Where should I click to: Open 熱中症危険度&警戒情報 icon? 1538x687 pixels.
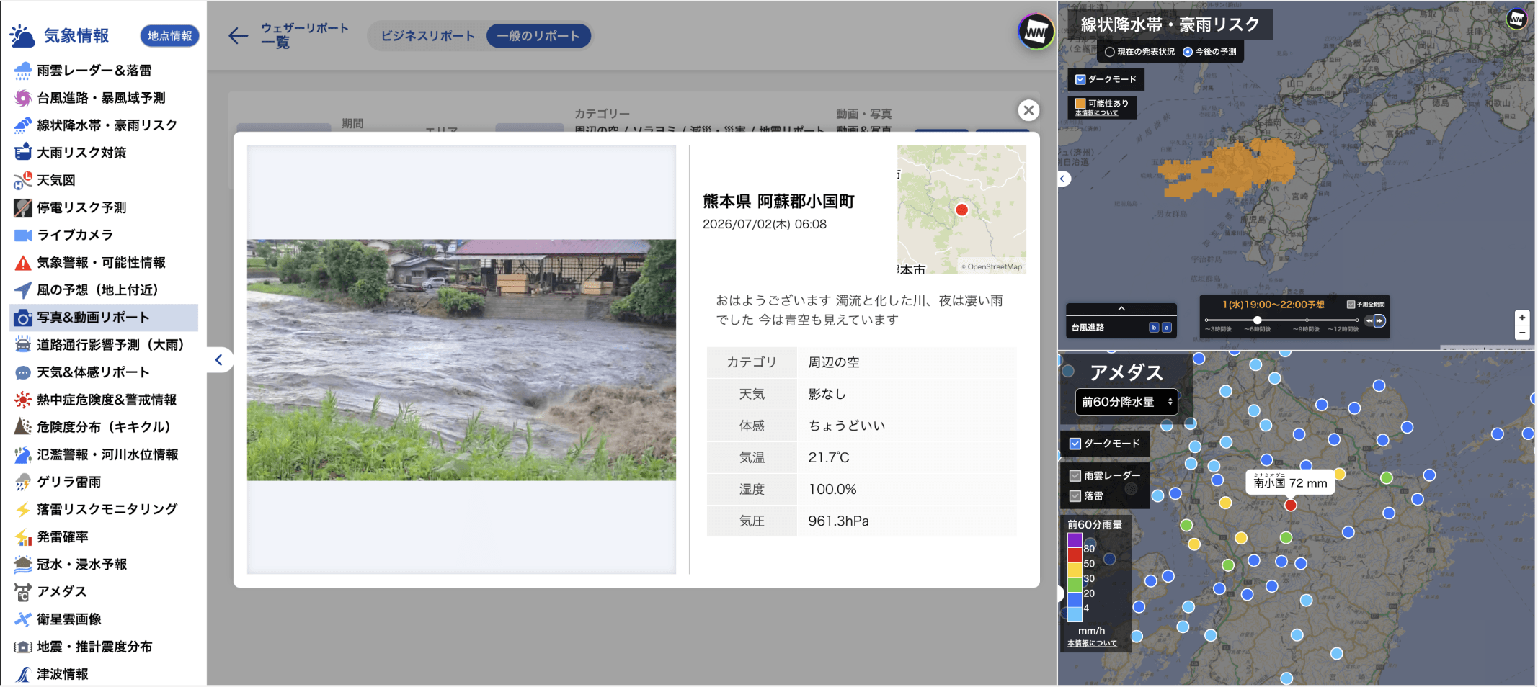23,400
